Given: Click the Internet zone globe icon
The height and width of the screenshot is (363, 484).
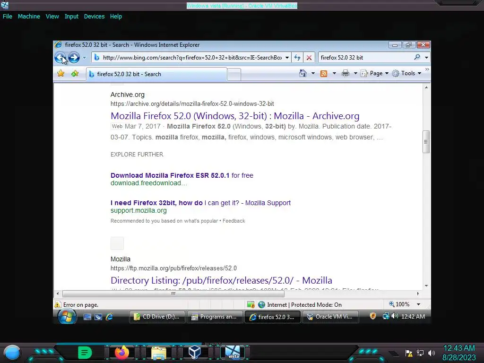Looking at the screenshot, I should (x=261, y=305).
